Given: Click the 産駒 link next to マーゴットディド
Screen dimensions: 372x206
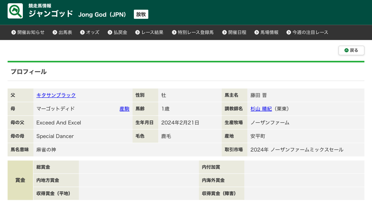Looking at the screenshot, I should tap(124, 109).
